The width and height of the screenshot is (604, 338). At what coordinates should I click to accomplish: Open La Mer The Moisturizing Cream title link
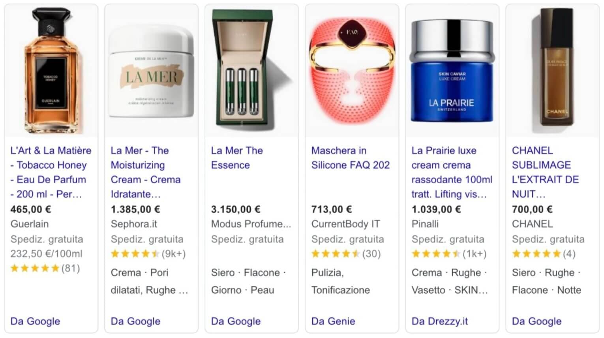146,172
